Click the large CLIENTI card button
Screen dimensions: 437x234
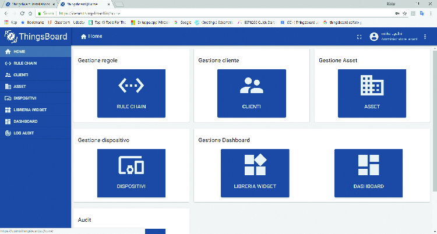[251, 92]
